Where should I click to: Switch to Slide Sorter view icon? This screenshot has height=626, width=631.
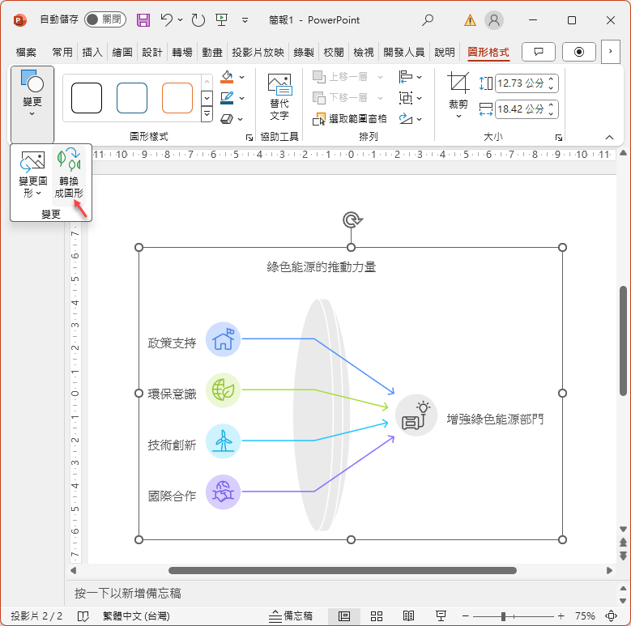click(x=377, y=616)
